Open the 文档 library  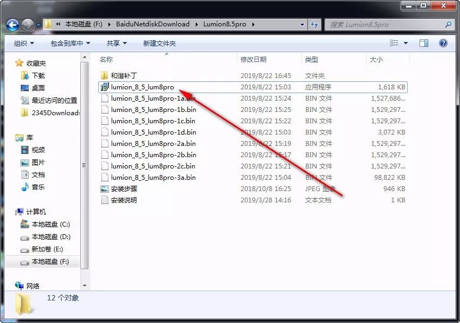tap(38, 175)
